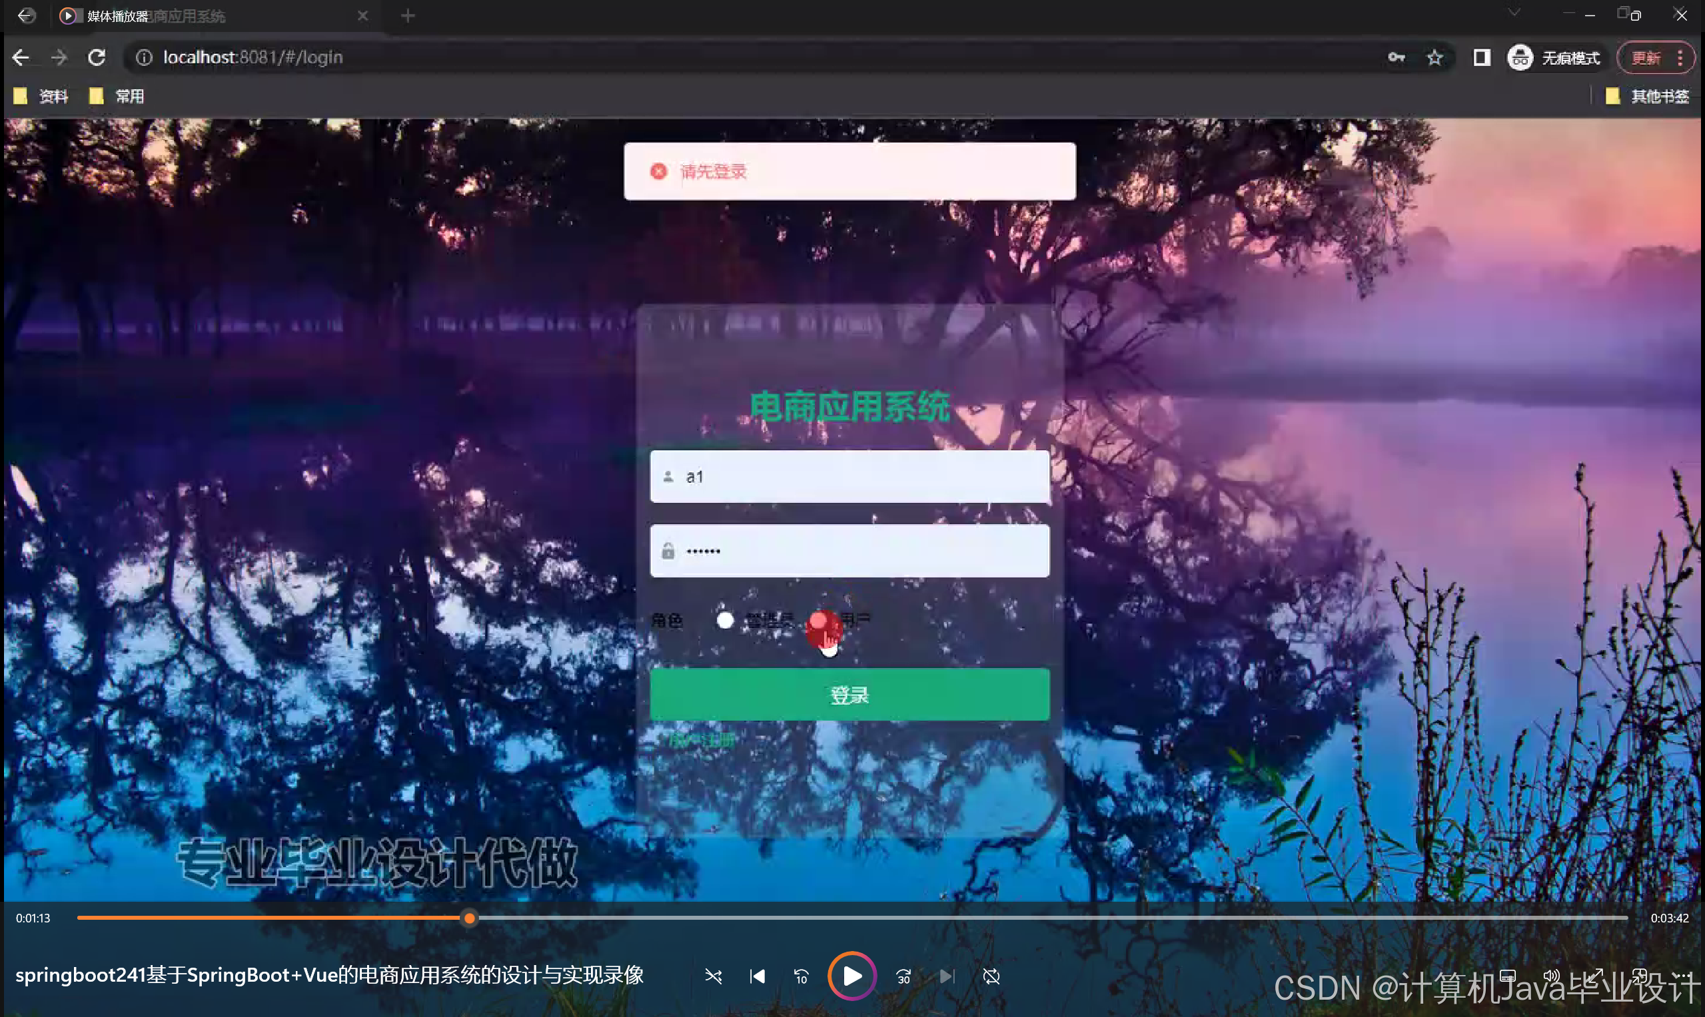
Task: Skip back 10 seconds
Action: pos(801,976)
